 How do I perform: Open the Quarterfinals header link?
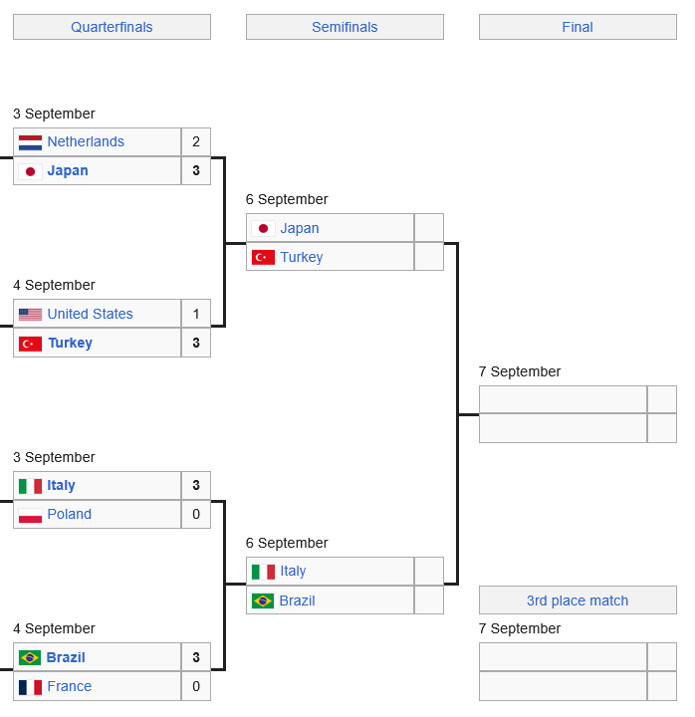[112, 27]
